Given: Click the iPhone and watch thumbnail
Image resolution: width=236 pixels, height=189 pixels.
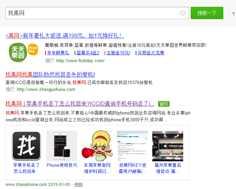Looking at the screenshot, I should pos(62,146).
